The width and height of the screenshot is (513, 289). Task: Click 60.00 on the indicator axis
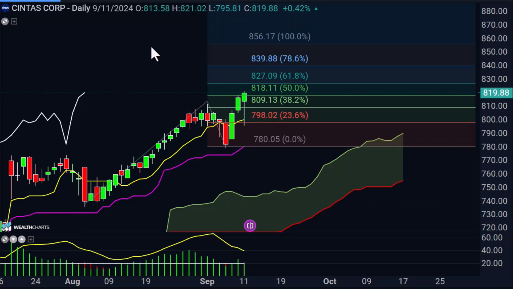pyautogui.click(x=492, y=238)
